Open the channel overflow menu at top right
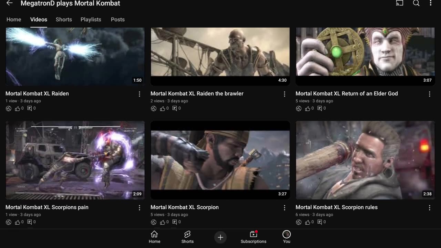 tap(431, 3)
